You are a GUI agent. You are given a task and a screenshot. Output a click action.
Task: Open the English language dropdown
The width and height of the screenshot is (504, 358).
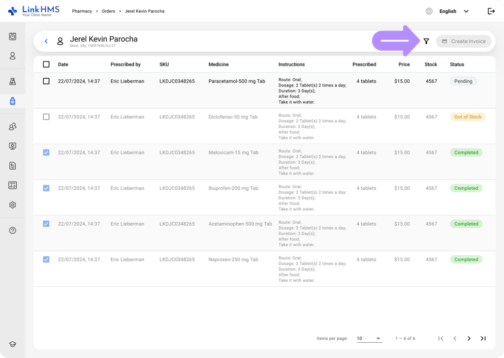coord(454,11)
